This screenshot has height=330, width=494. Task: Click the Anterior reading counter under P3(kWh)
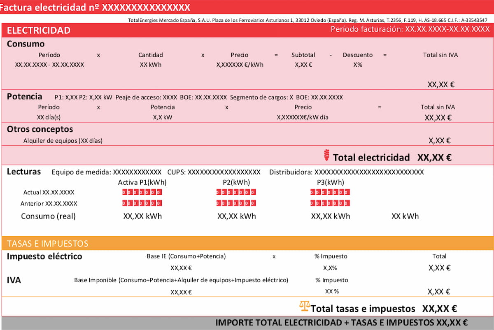click(330, 203)
